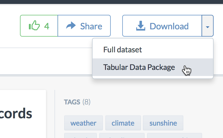Click the dark top navigation bar
Viewport: 223px width, 138px height.
[x=111, y=2]
